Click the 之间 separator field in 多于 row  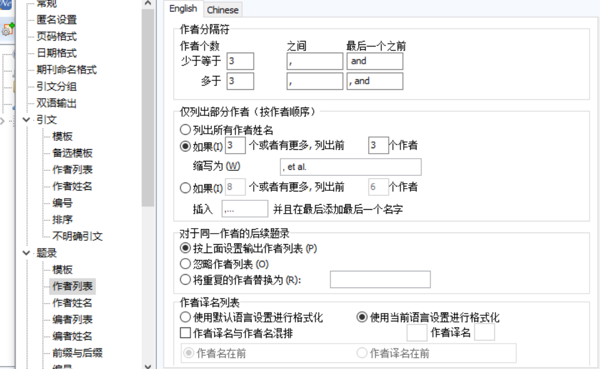tap(314, 81)
